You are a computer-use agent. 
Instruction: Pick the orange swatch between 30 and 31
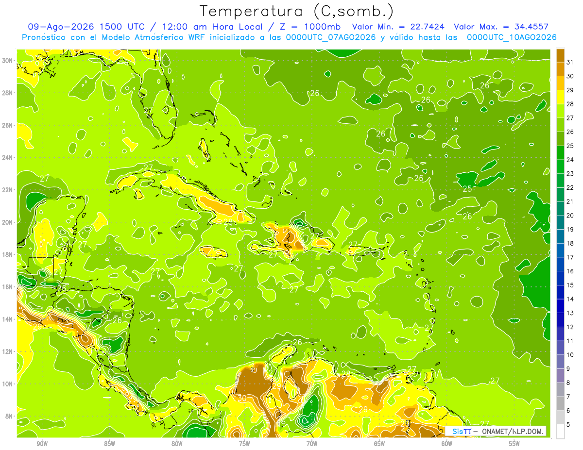(560, 69)
